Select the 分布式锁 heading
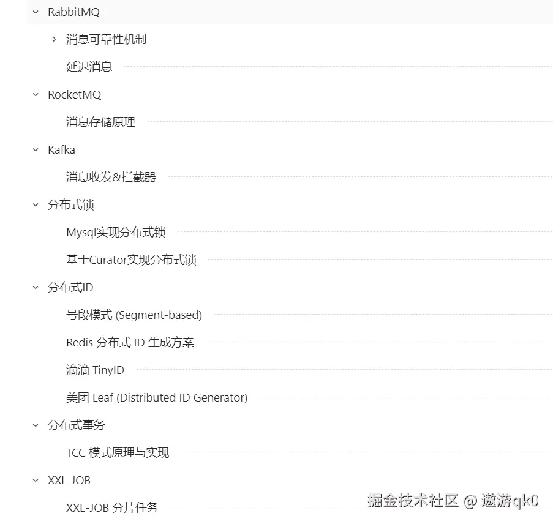 tap(71, 204)
